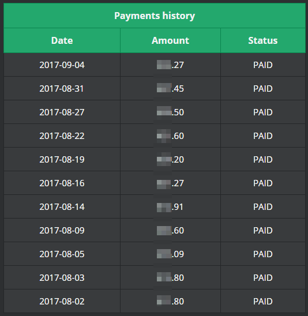
Task: Select the Date column header
Action: point(62,40)
